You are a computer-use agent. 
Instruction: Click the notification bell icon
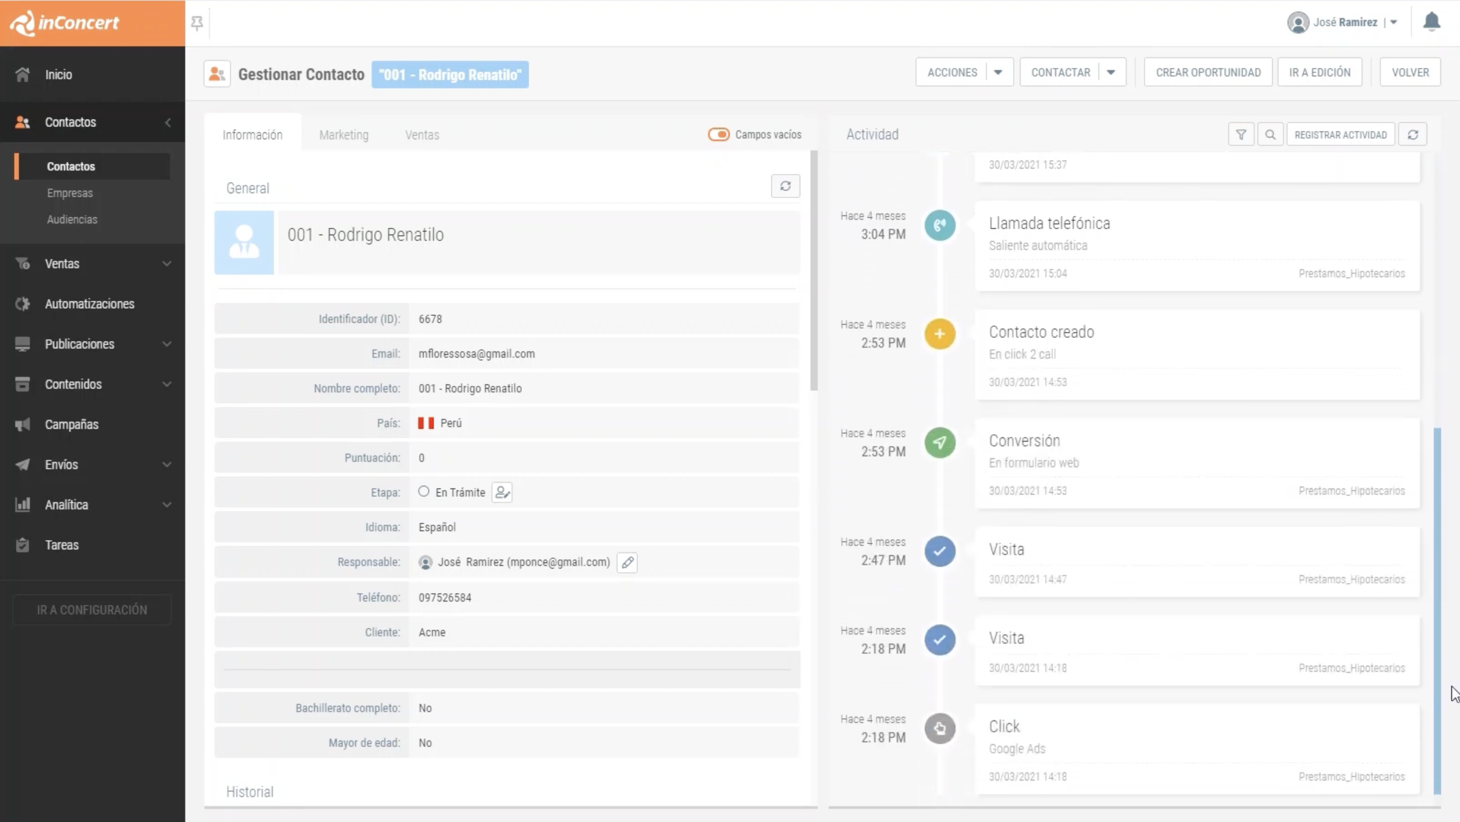[x=1431, y=22]
